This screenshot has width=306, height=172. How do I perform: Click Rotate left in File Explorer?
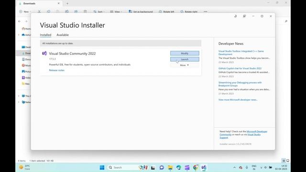166,11
